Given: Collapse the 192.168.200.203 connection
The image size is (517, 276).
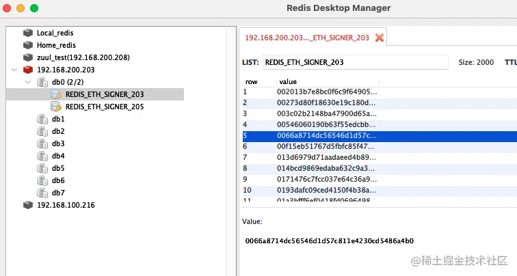Looking at the screenshot, I should pos(14,70).
